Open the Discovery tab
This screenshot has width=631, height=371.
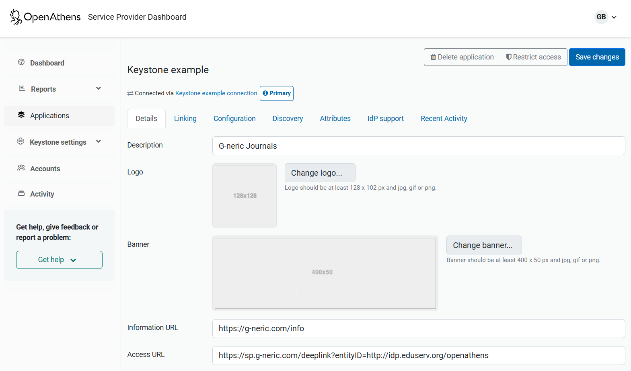click(288, 119)
